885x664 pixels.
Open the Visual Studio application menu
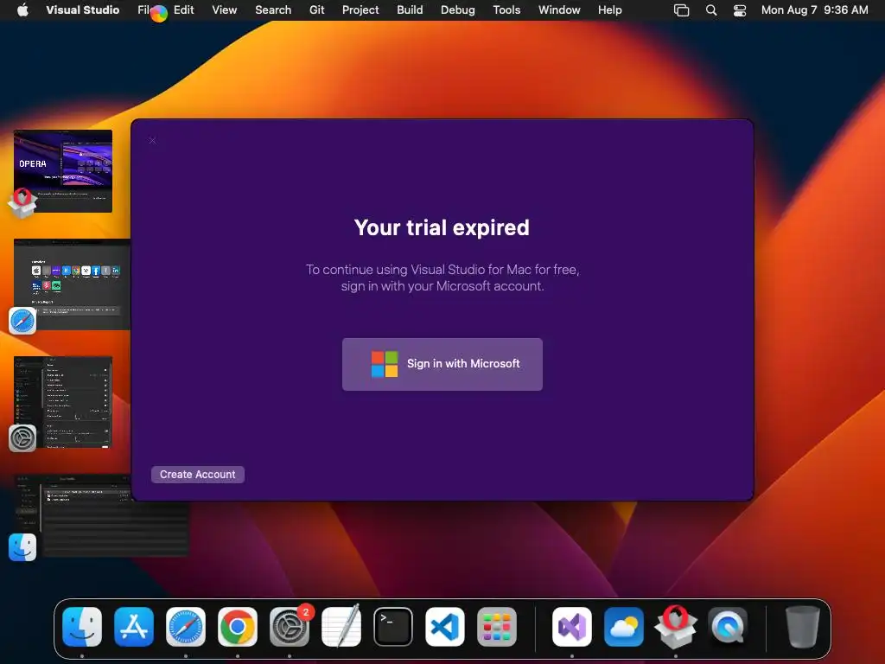point(82,10)
